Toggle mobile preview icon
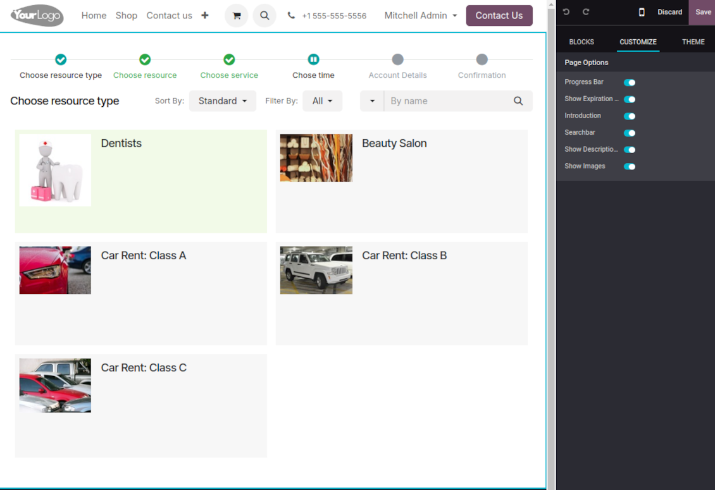The image size is (715, 490). [642, 12]
